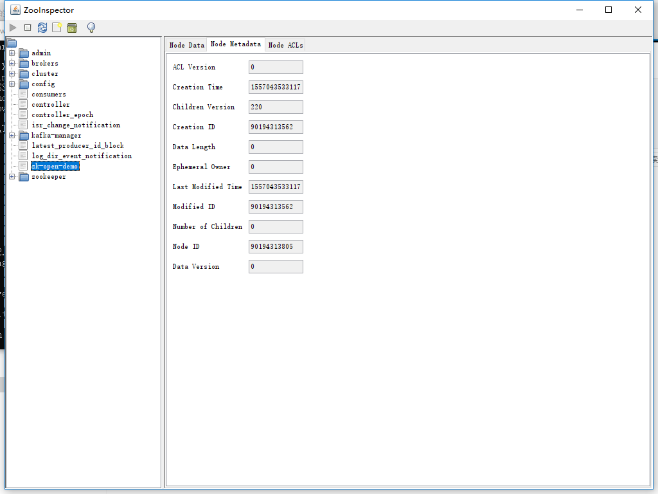Select the consumers node label

click(x=49, y=94)
